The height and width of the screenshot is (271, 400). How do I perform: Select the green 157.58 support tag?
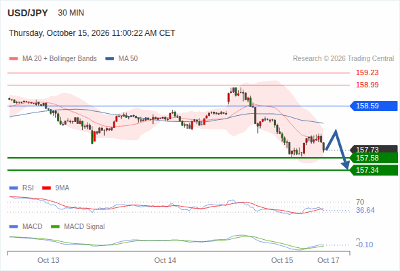tap(374, 158)
